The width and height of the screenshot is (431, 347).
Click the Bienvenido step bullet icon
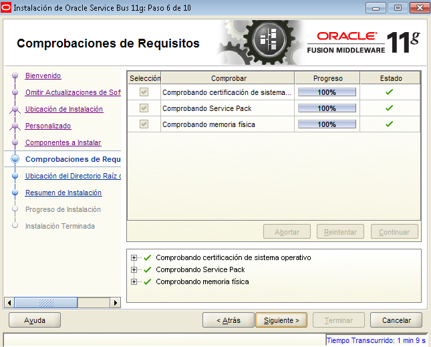(15, 76)
